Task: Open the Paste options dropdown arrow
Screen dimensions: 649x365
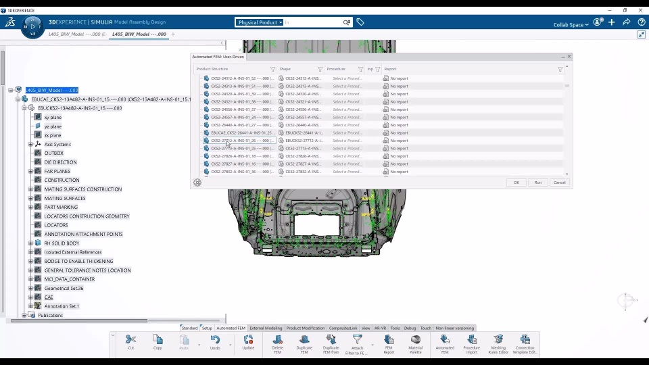Action: (199, 345)
